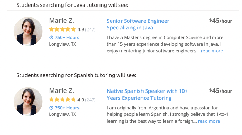This screenshot has width=242, height=135.
Task: Click the clock icon in Spanish listing
Action: click(51, 108)
